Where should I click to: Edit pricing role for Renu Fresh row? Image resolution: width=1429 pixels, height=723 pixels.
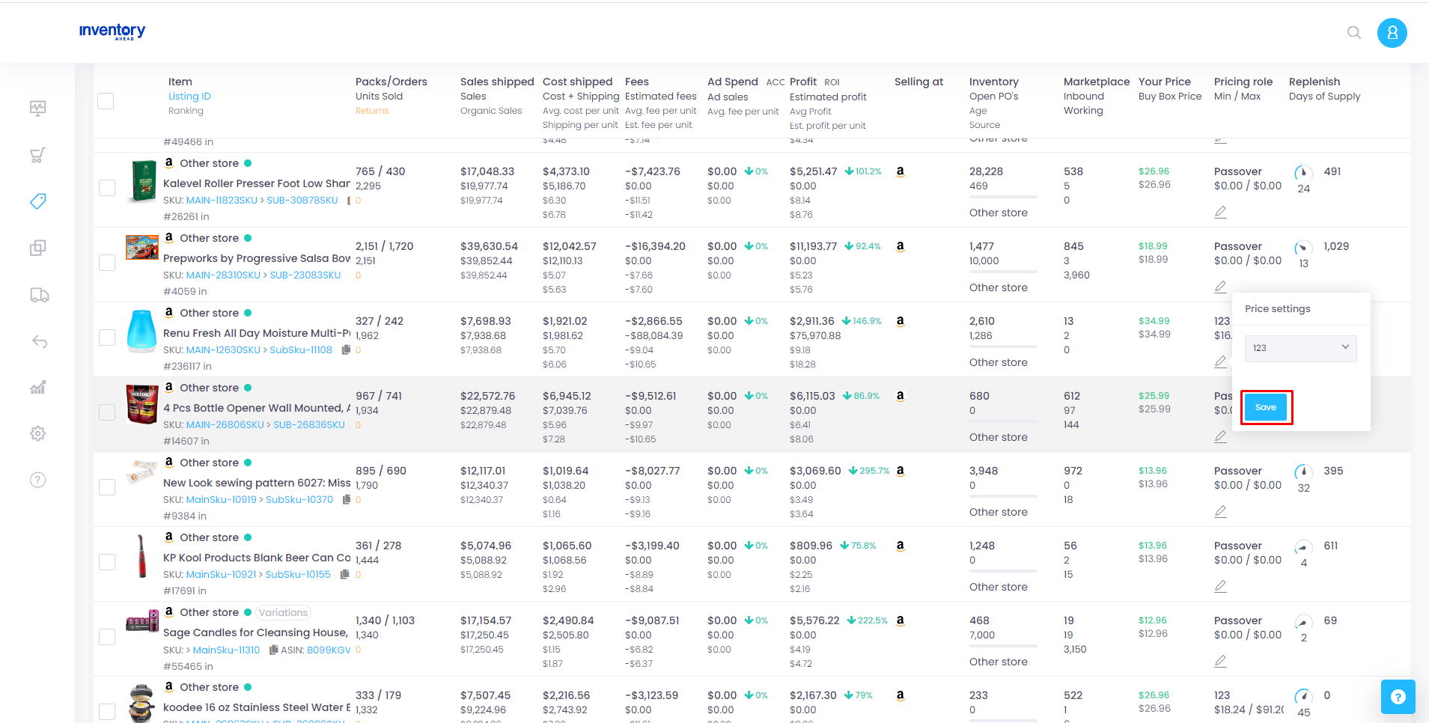click(x=1220, y=361)
